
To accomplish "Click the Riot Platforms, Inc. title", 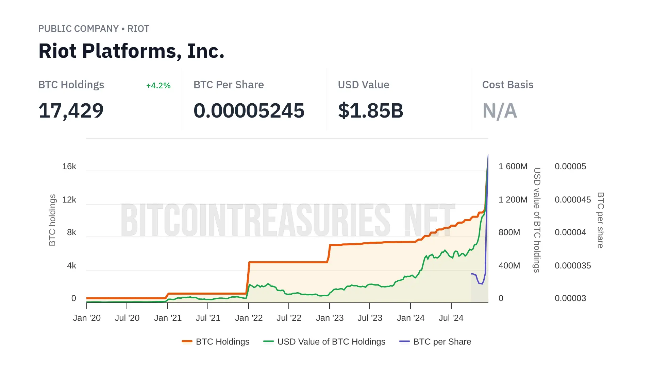I will [x=131, y=51].
